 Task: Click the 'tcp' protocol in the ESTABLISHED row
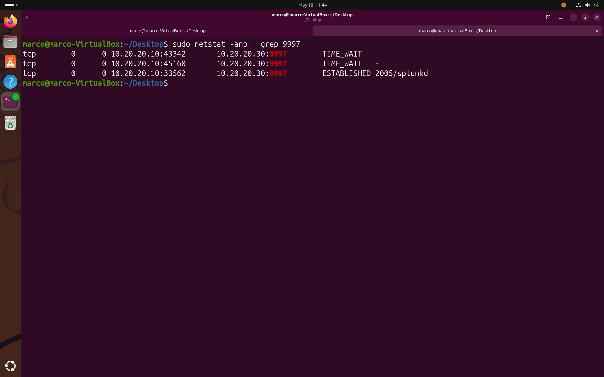29,74
